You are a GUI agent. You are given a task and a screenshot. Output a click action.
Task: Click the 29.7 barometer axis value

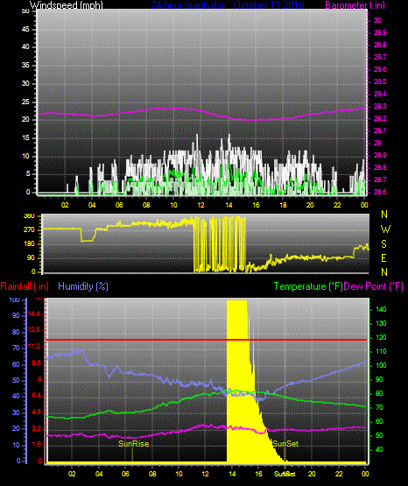380,57
